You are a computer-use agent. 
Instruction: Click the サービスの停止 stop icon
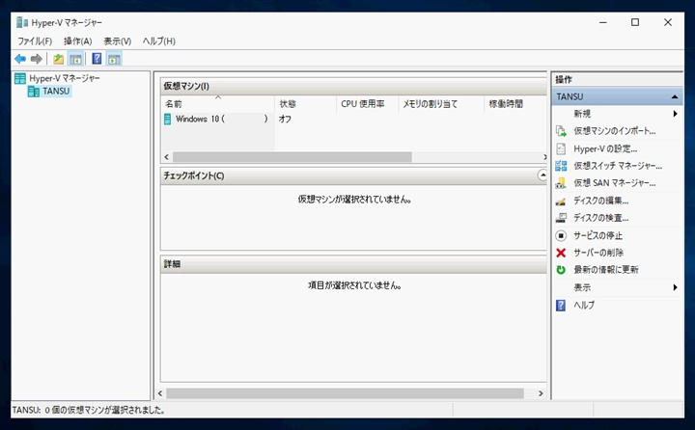(561, 235)
